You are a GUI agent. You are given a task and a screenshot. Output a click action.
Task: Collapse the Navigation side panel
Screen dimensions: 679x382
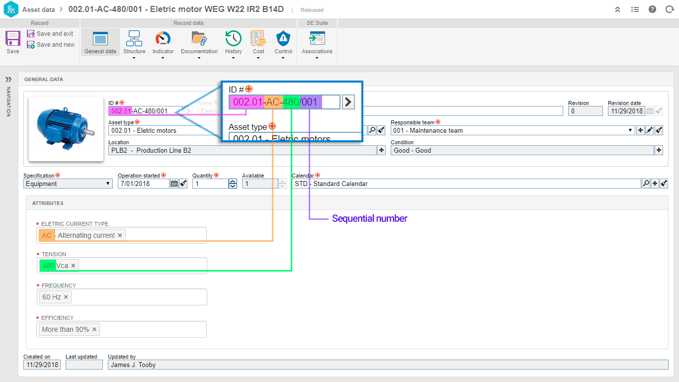[8, 79]
